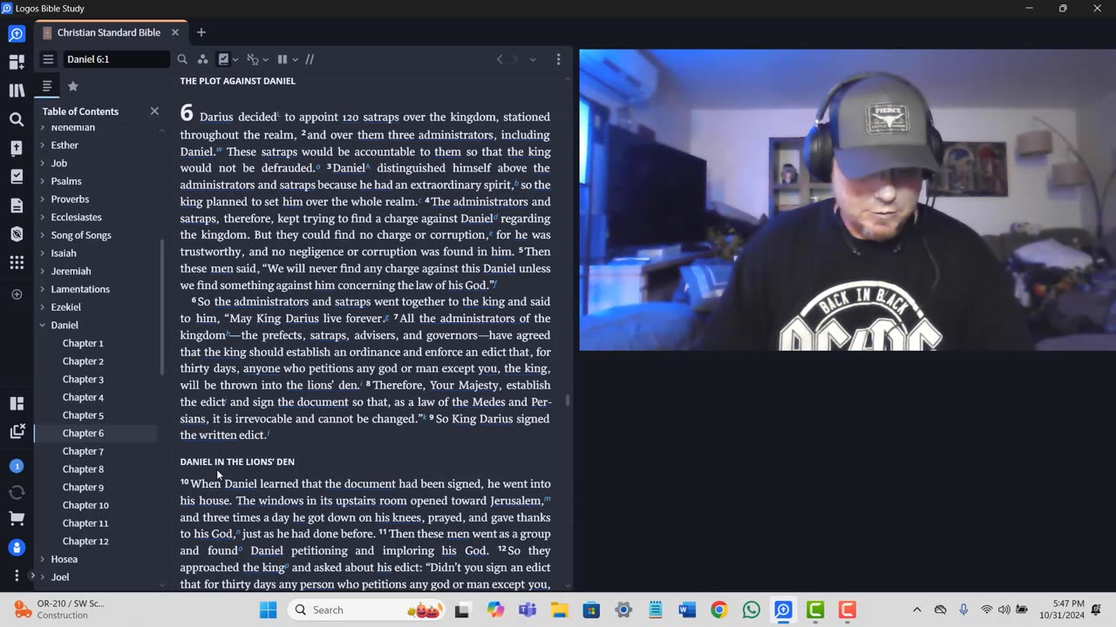Viewport: 1116px width, 627px height.
Task: Open the panel three-dot options menu
Action: click(559, 59)
